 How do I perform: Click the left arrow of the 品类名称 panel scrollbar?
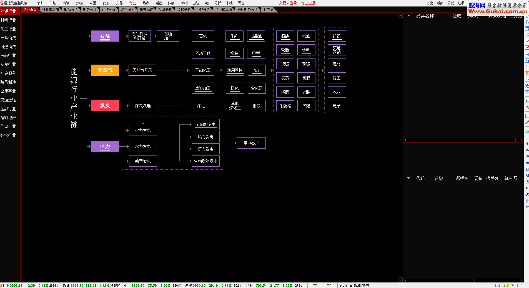pos(405,140)
